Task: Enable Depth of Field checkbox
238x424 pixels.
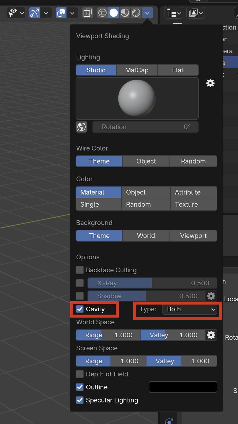Action: [x=80, y=374]
